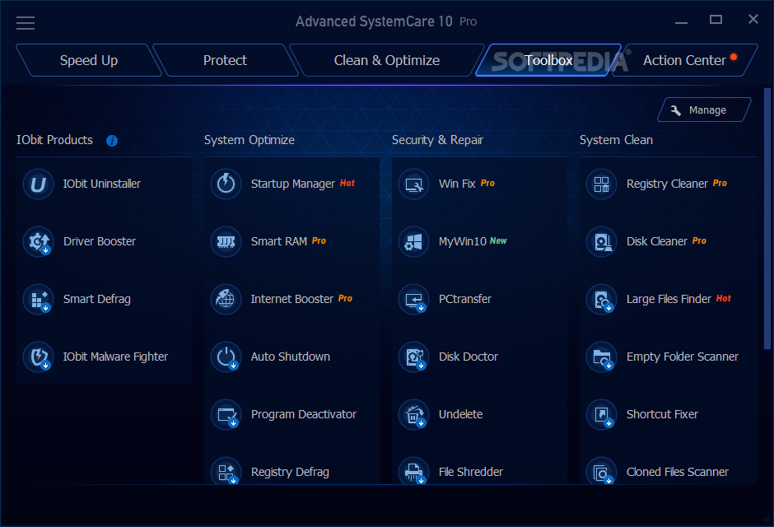Click the Registry Defrag text
Viewport: 774px width, 527px height.
[x=290, y=472]
